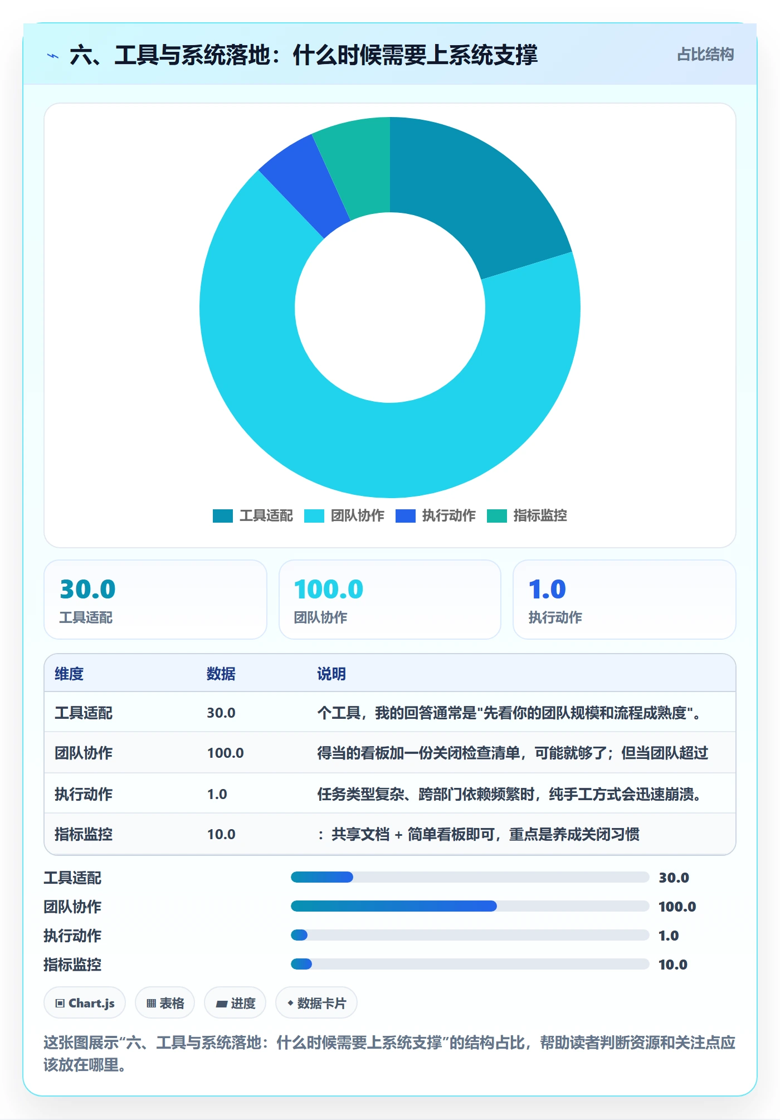Click the 30.0 value in the 工具适配 card
This screenshot has height=1120, width=780.
(87, 589)
